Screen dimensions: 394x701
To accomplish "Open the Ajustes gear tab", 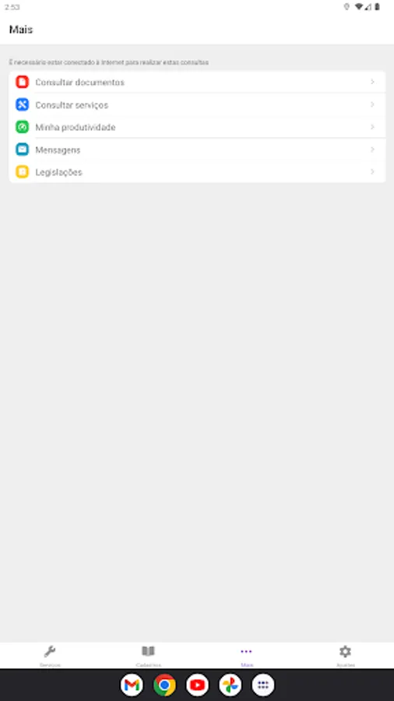I will [345, 655].
